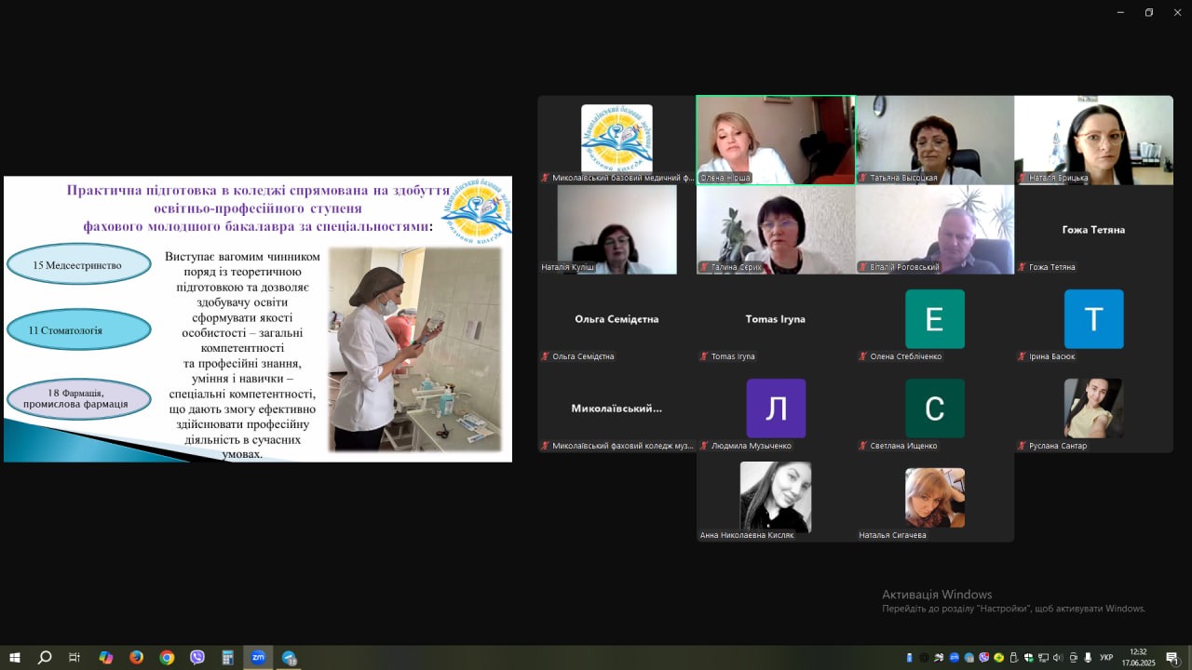Switch input language via УКР indicator
1192x670 pixels.
tap(1106, 658)
